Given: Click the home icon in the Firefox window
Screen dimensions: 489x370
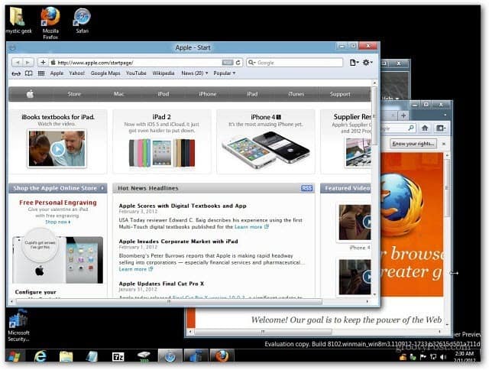Looking at the screenshot, I should (425, 128).
